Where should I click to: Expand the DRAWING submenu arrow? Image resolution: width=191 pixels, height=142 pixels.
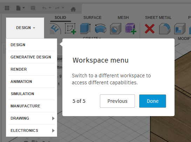(x=53, y=118)
